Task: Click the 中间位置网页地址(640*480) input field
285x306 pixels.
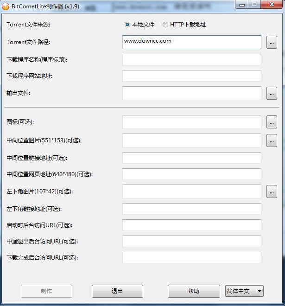Action: (191, 174)
